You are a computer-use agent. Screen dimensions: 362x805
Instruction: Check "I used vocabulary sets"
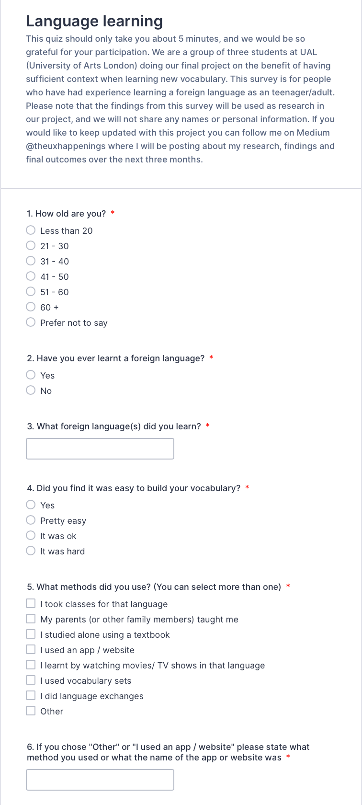point(31,680)
